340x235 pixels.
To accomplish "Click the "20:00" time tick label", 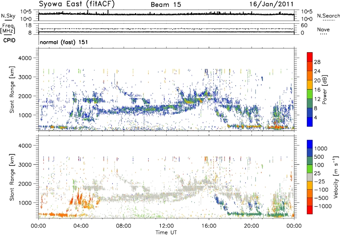I will (x=252, y=226).
